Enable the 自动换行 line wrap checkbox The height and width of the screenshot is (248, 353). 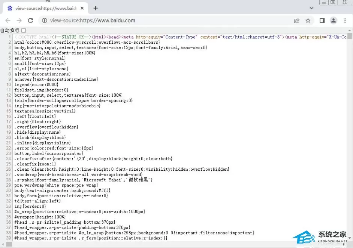(24, 30)
